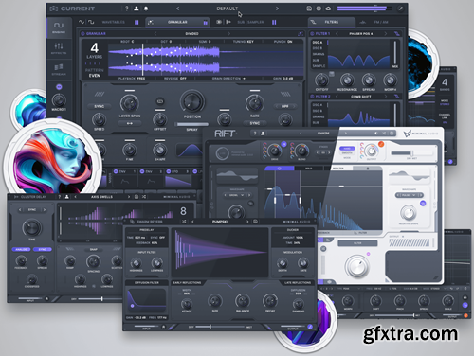Save the Pumpski preset in Swarm Reverb
Screen dimensions: 474x356
click(255, 222)
